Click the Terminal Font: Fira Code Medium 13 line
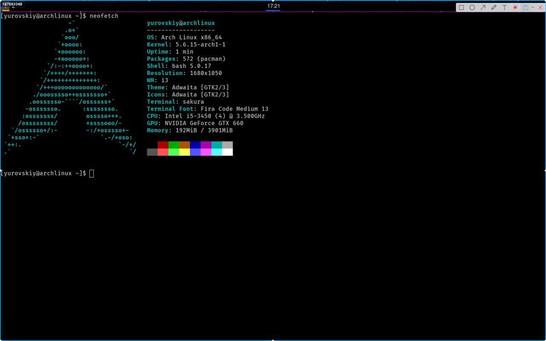Image resolution: width=546 pixels, height=341 pixels. pos(208,109)
